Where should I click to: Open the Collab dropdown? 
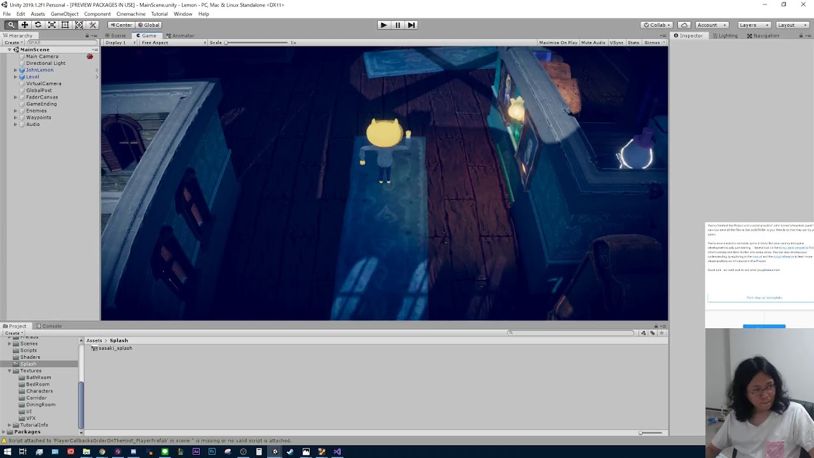657,25
